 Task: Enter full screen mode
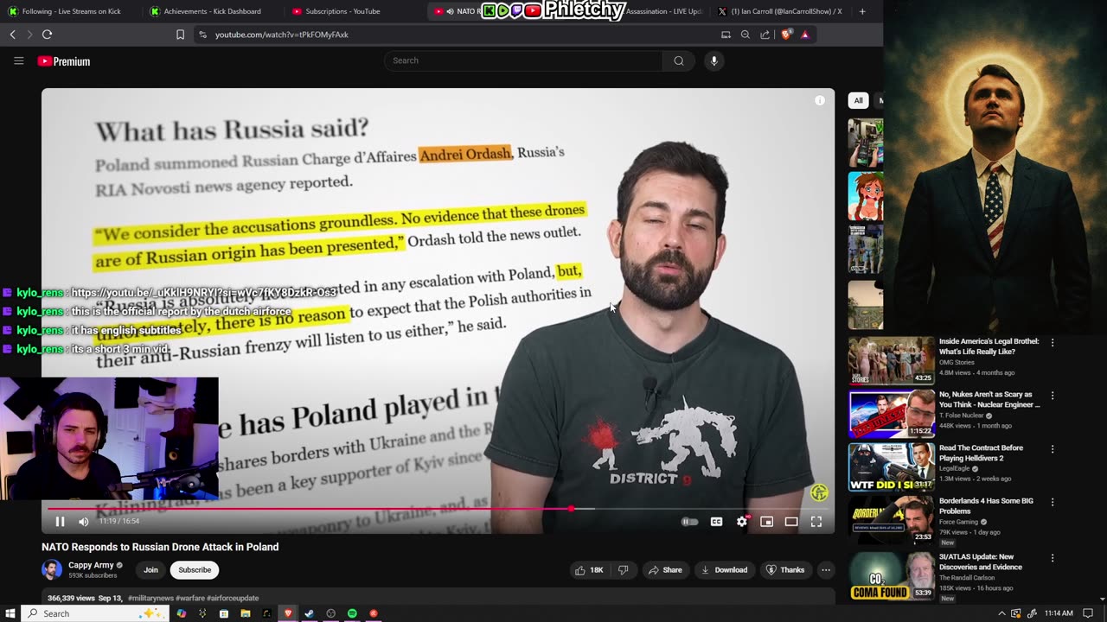click(816, 522)
